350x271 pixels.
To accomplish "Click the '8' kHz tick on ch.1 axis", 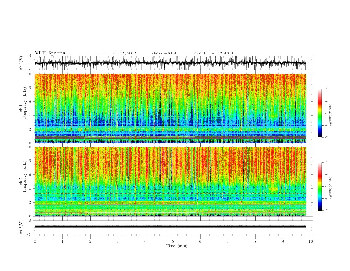I will 30,88.
